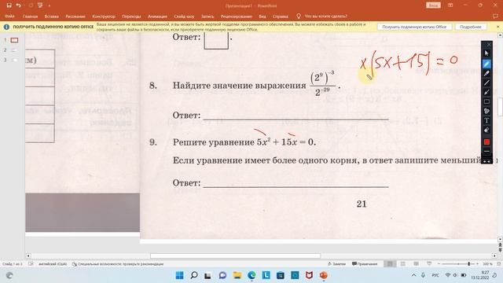Click the Подробнее button in the license bar
503x283 pixels.
[x=471, y=27]
